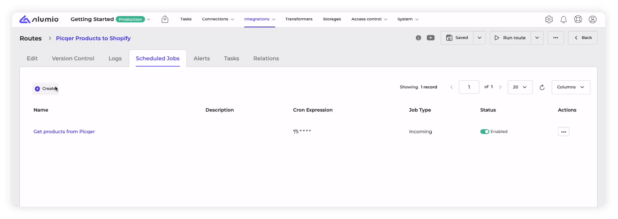Click the Back button
618x219 pixels.
click(583, 38)
